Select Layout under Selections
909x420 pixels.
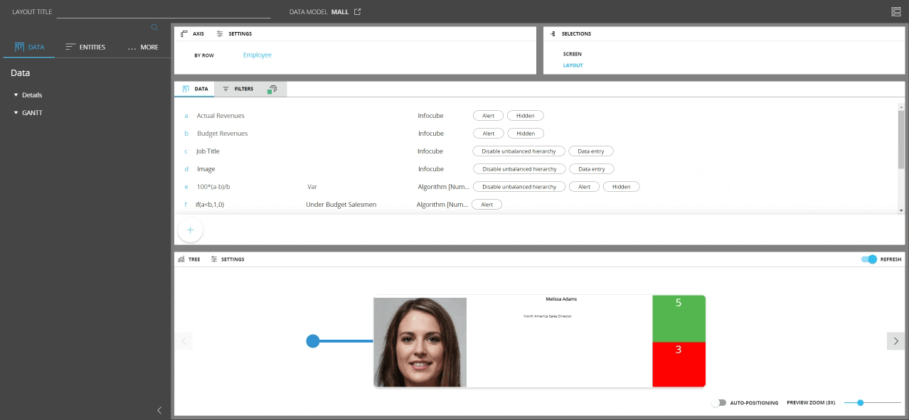[x=573, y=65]
